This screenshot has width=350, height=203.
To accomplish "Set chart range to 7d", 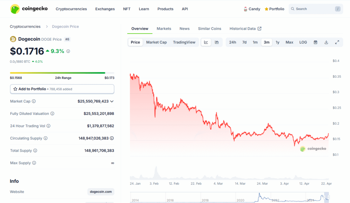I will click(244, 42).
